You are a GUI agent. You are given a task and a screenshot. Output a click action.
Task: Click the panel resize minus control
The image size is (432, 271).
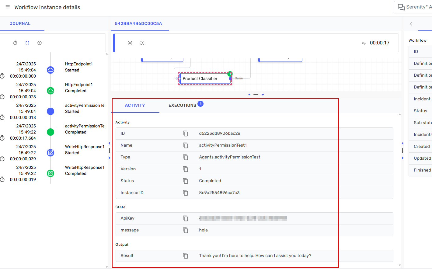click(x=256, y=94)
